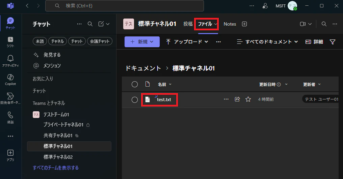Toggle the select-all files circle
The image size is (343, 179).
pyautogui.click(x=134, y=84)
